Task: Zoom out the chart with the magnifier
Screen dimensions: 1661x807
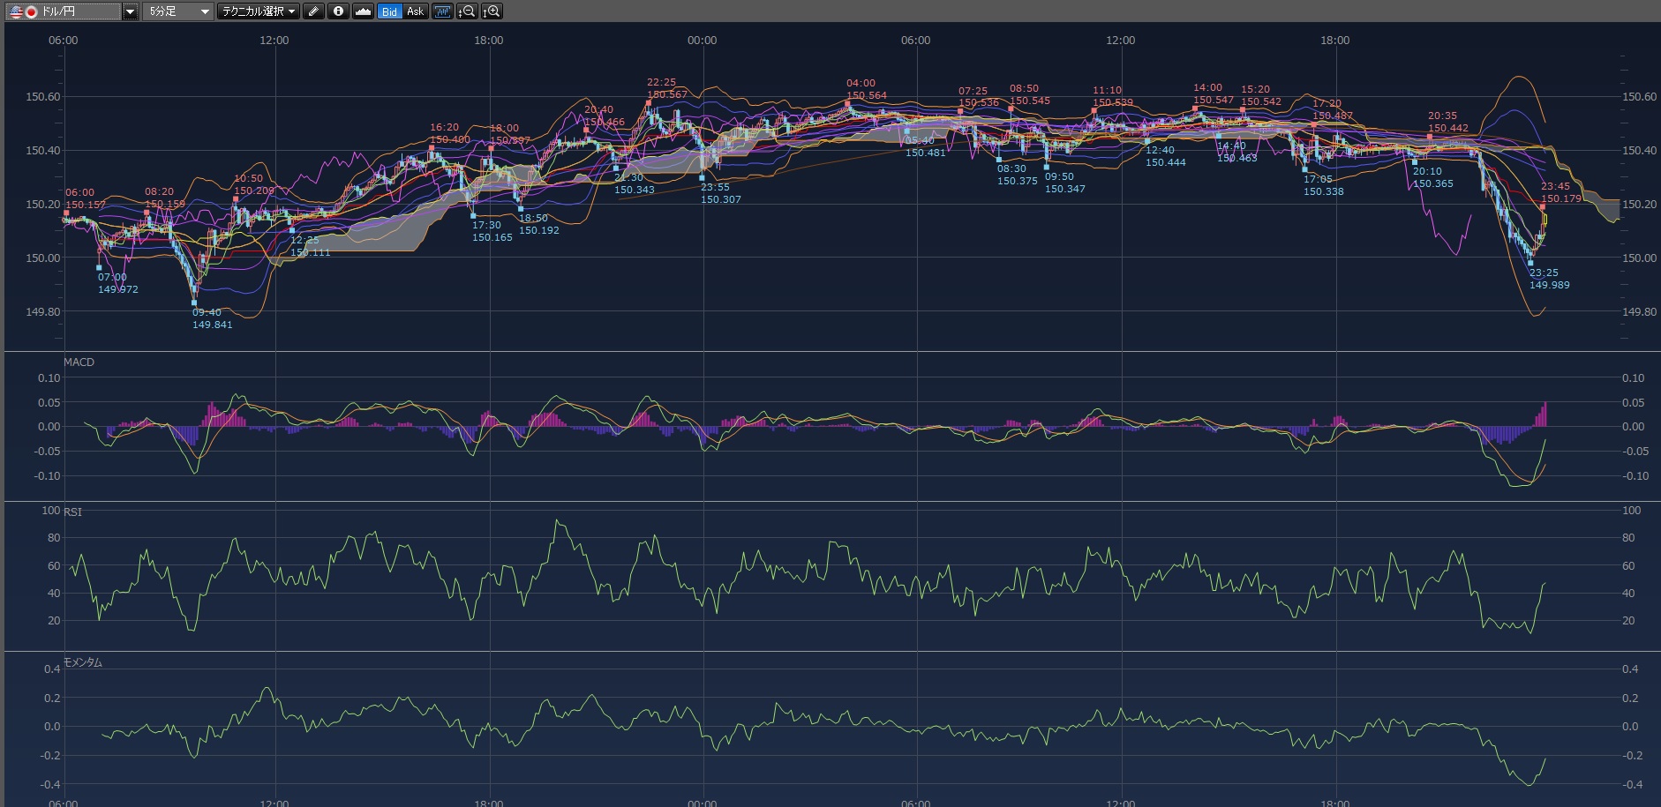Action: click(x=468, y=11)
